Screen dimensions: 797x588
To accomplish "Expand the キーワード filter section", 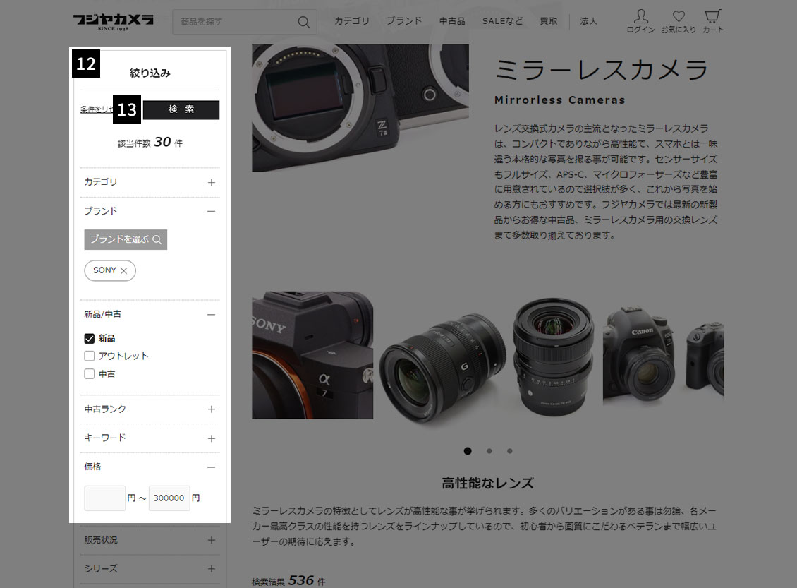I will click(212, 438).
